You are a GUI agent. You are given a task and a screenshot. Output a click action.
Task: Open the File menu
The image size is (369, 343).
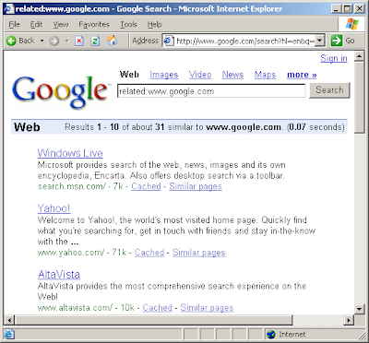[x=14, y=24]
